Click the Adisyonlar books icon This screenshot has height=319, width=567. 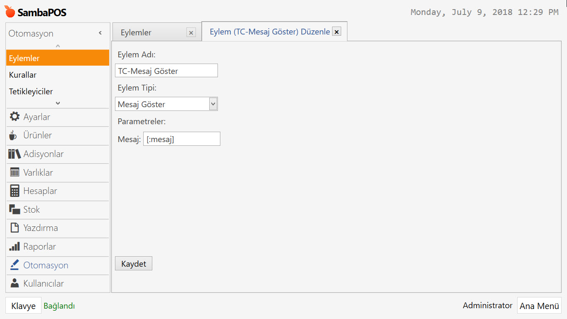(15, 154)
